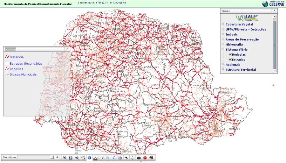Open the Municípios dropdown list
This screenshot has width=286, height=163.
click(x=52, y=157)
